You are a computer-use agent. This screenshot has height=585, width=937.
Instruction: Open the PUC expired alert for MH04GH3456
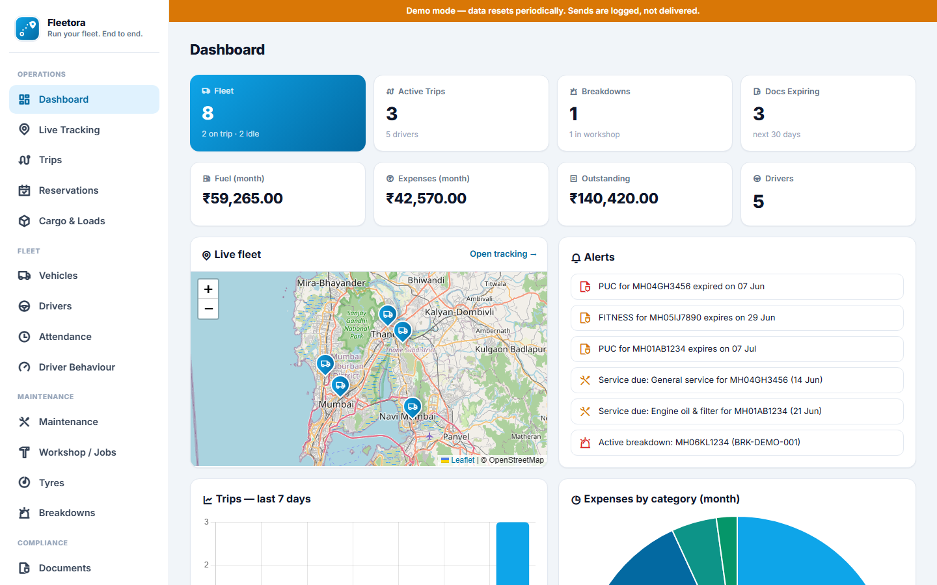(x=737, y=287)
